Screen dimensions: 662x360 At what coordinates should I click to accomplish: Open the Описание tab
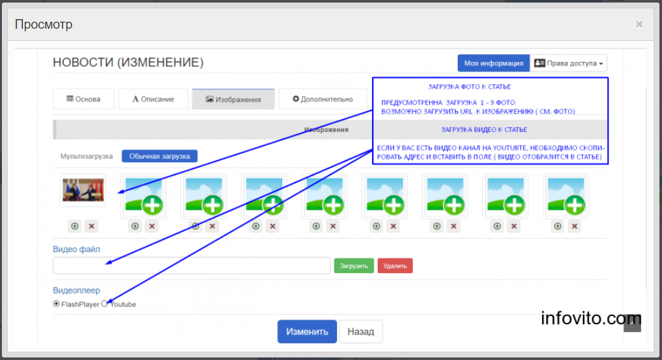(x=153, y=99)
